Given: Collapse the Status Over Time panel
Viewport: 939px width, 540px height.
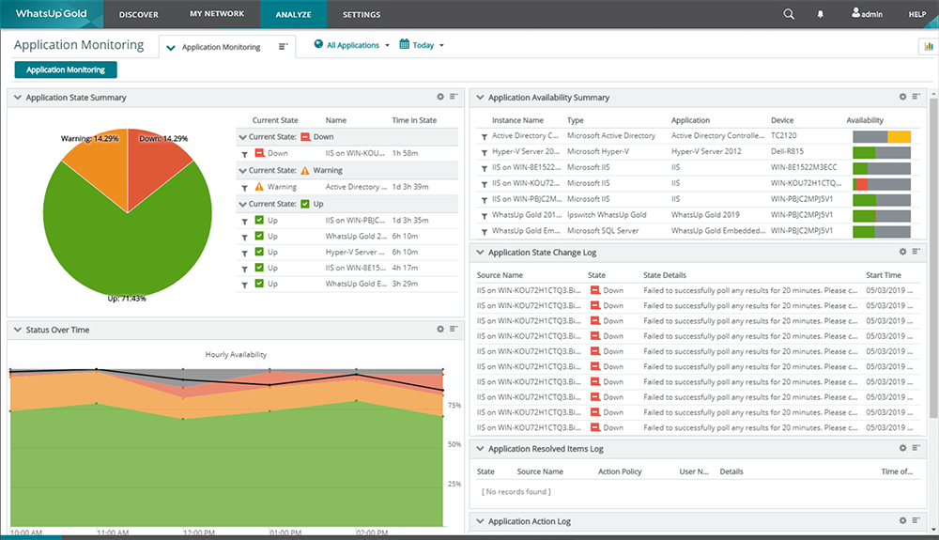Looking at the screenshot, I should pos(17,330).
